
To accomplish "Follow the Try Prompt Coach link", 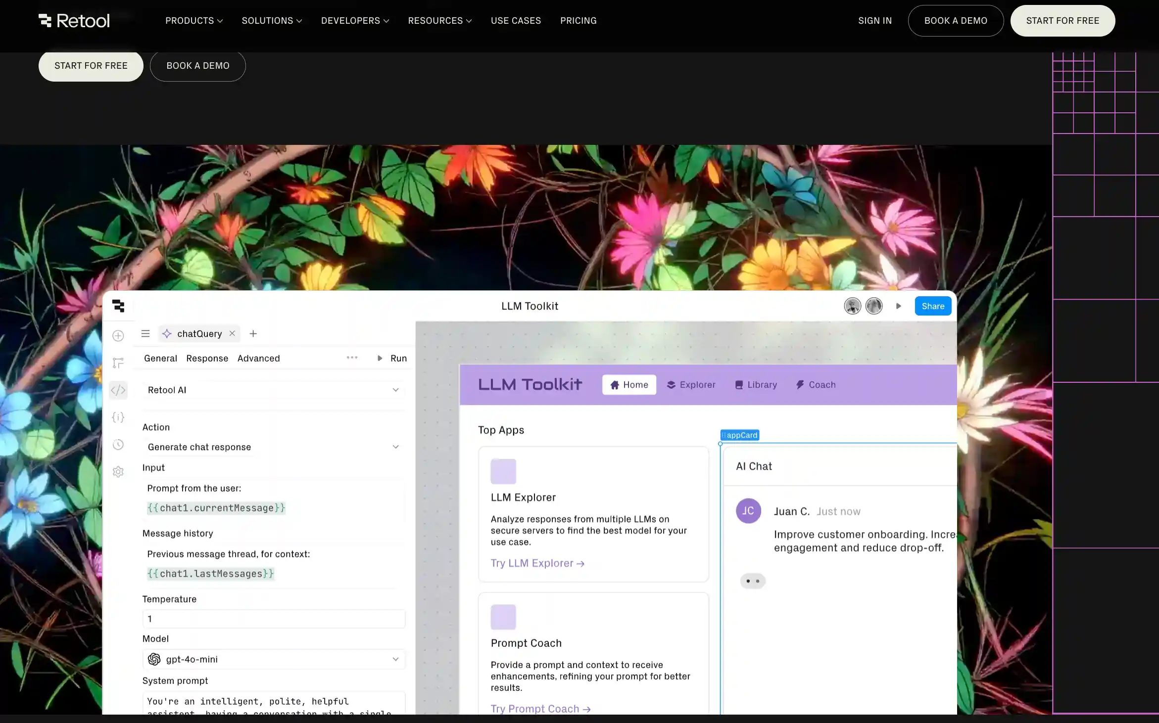I will click(x=540, y=709).
